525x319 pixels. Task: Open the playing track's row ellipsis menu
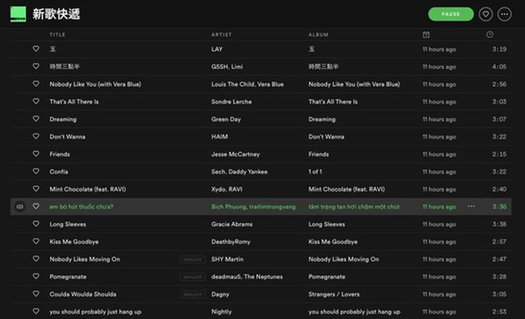tap(471, 206)
